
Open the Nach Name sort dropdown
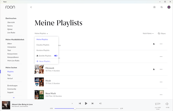pyautogui.click(x=148, y=33)
